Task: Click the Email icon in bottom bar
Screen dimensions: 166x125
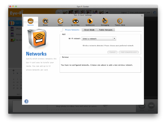Action: pyautogui.click(x=142, y=106)
